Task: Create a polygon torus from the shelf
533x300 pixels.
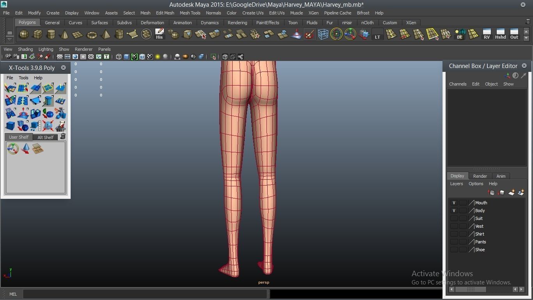Action: tap(92, 34)
